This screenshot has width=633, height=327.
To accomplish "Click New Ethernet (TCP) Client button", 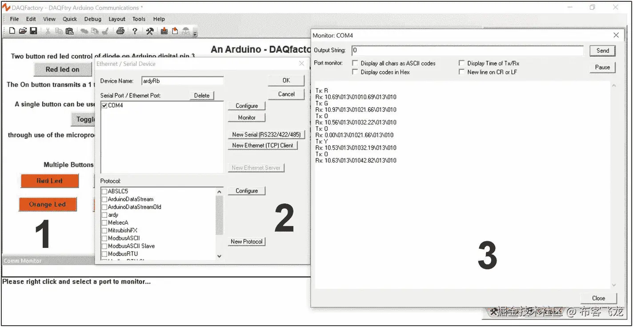I will pyautogui.click(x=263, y=145).
